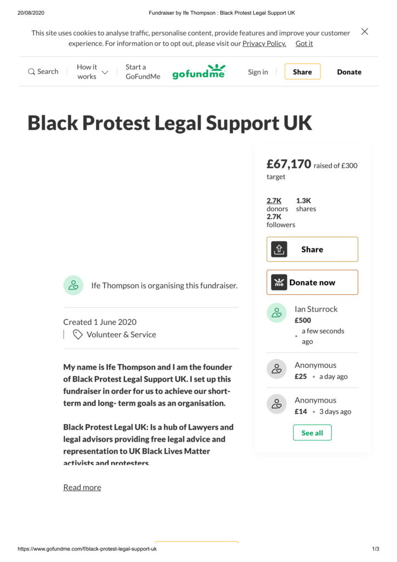397x562 pixels.
Task: Click the search magnifier icon
Action: (x=31, y=72)
